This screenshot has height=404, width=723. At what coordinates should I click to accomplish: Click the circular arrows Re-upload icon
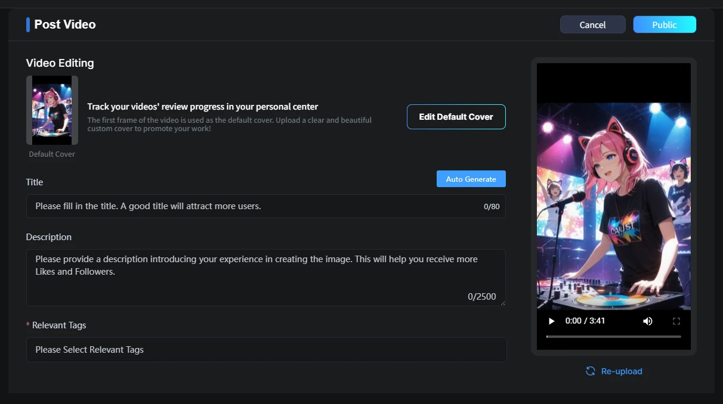pyautogui.click(x=590, y=371)
